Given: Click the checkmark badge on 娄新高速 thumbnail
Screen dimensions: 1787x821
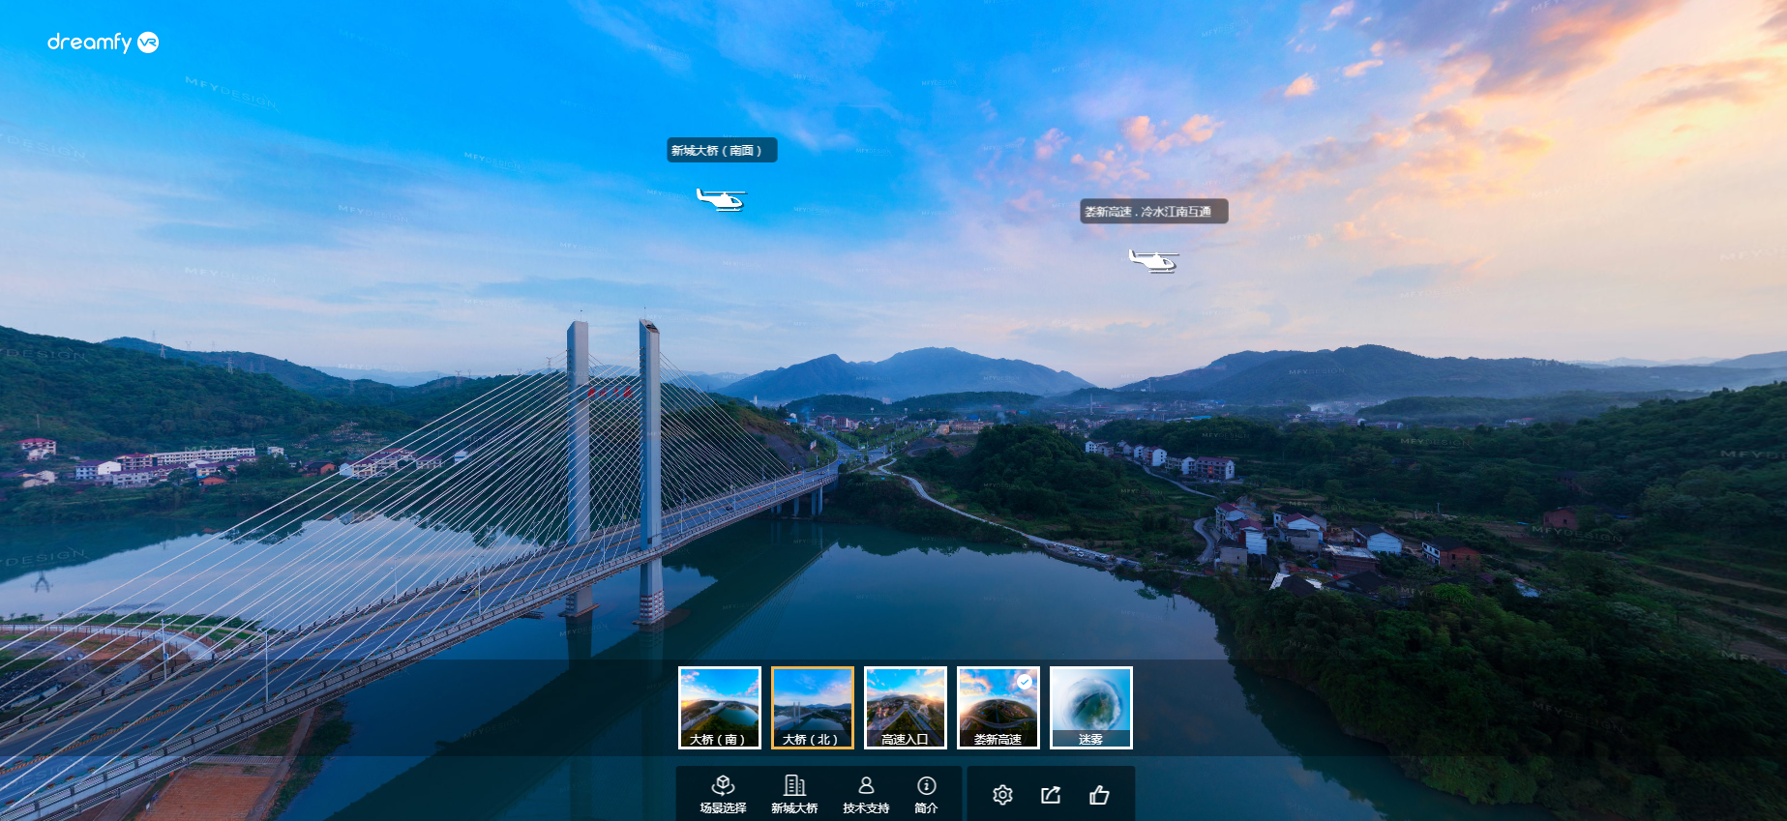Looking at the screenshot, I should point(1025,682).
